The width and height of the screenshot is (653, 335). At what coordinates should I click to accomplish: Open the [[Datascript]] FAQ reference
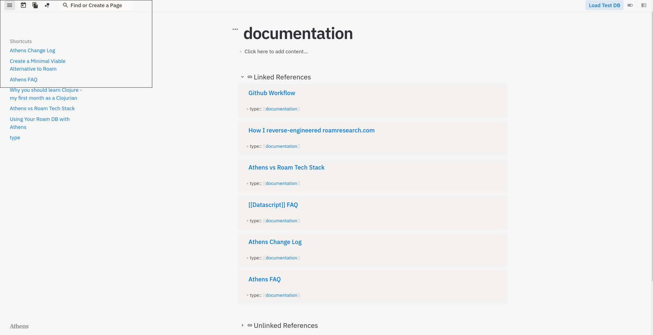[x=273, y=205]
